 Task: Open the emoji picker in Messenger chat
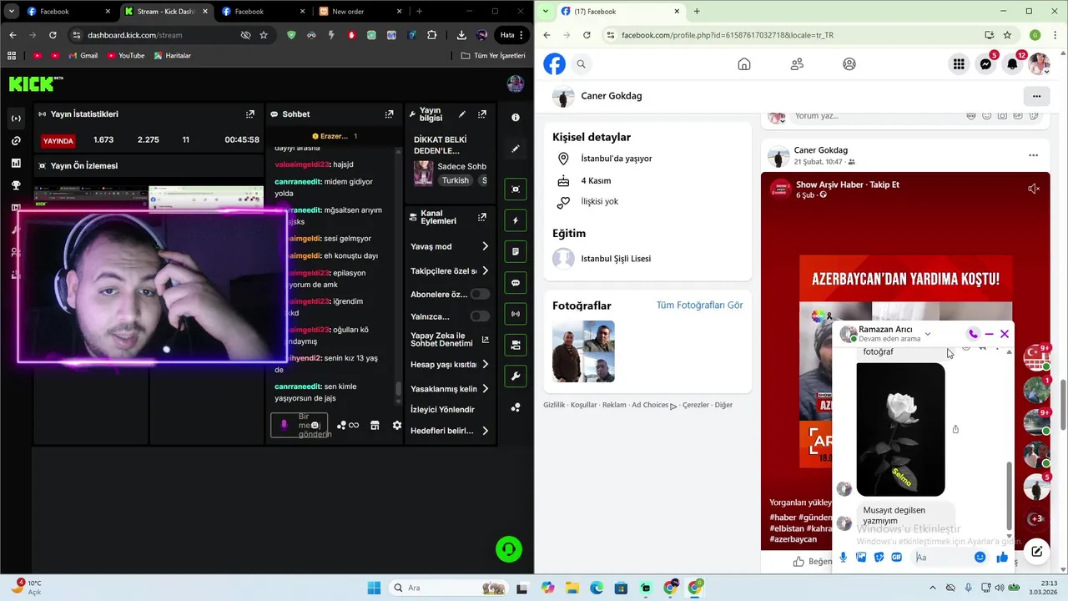click(980, 558)
